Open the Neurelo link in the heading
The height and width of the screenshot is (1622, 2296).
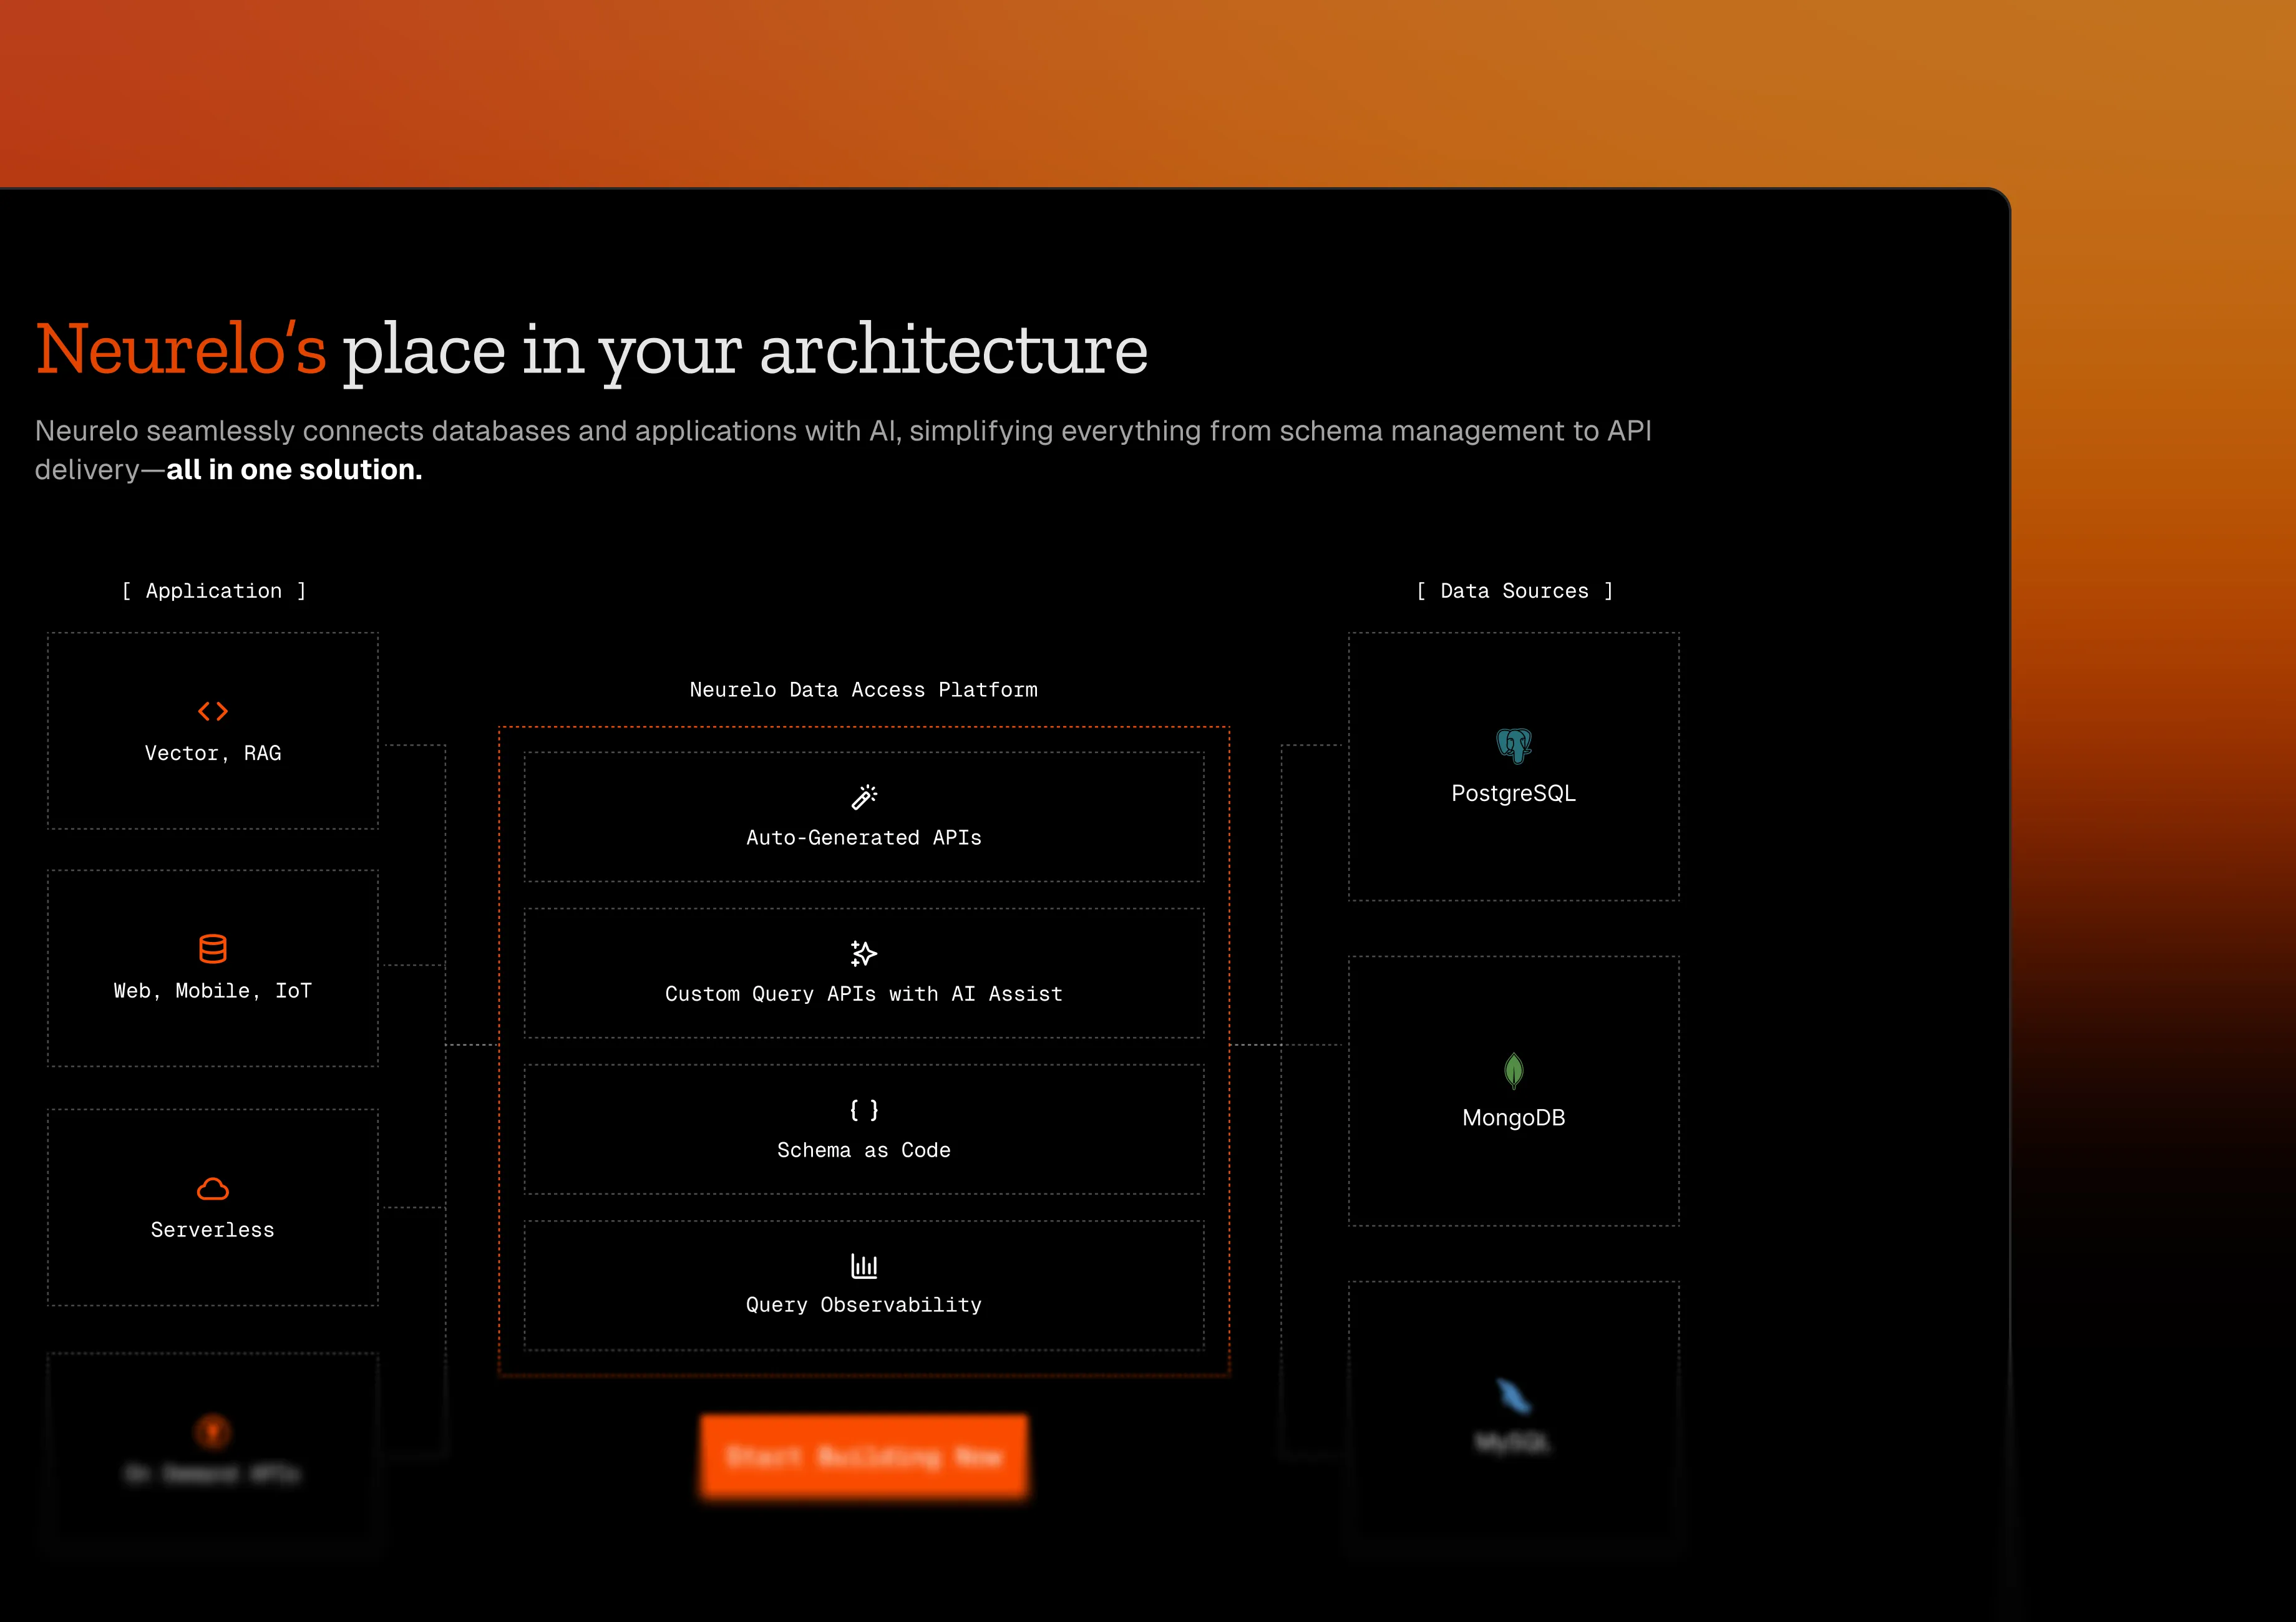180,349
